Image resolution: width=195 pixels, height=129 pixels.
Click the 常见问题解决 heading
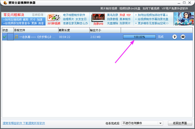(x=14, y=15)
